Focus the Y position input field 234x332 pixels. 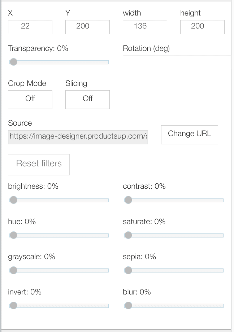(x=87, y=27)
